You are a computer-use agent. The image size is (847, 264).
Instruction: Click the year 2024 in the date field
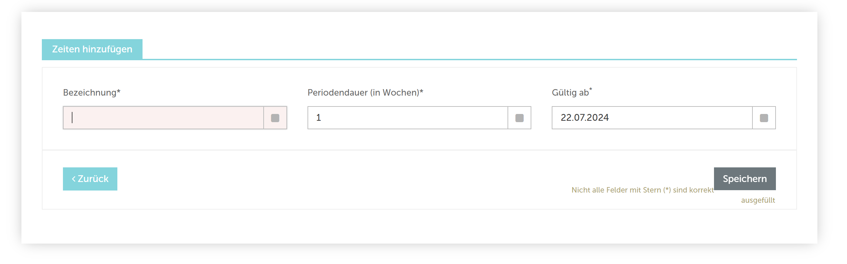point(598,118)
